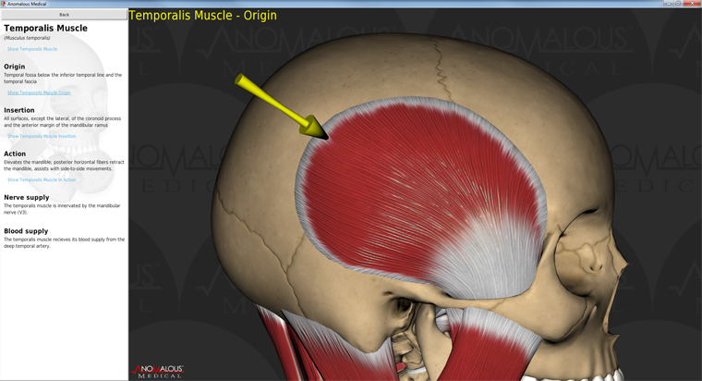
Task: Click the Origin heading in the side panel
Action: pyautogui.click(x=15, y=67)
